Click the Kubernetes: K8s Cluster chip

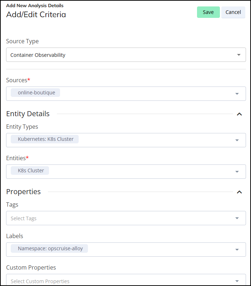[x=45, y=139]
